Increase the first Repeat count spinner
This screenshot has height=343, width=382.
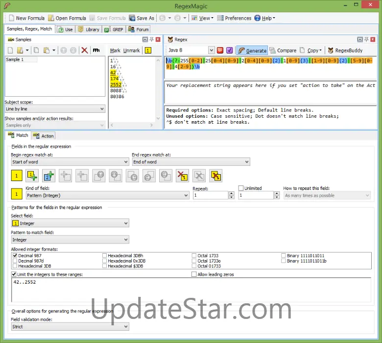(232, 193)
